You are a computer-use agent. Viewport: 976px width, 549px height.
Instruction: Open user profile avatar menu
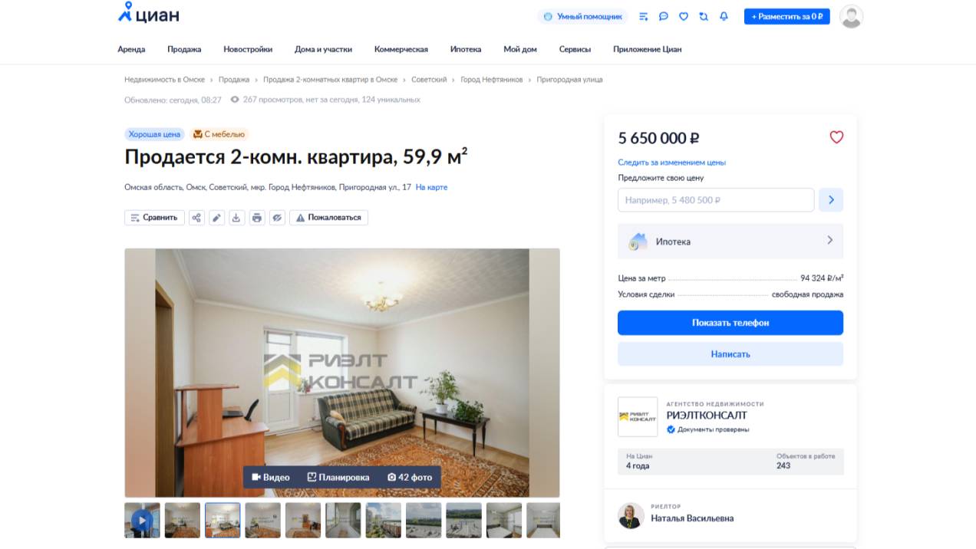click(x=851, y=16)
